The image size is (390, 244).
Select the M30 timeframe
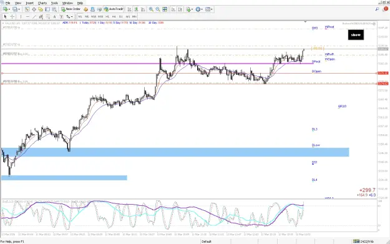(x=100, y=17)
